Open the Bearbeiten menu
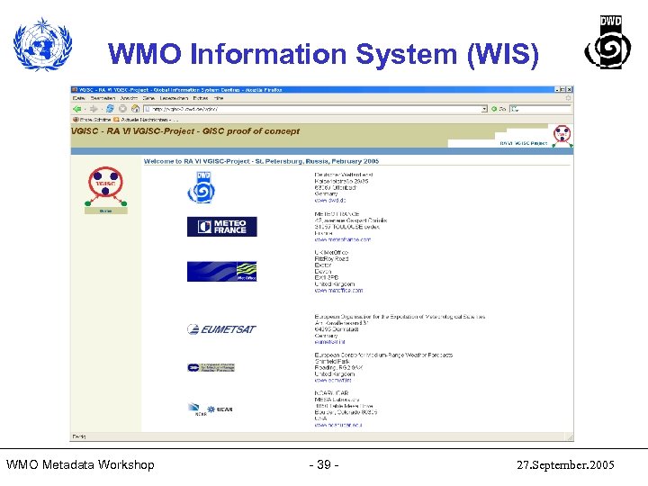 click(x=103, y=98)
